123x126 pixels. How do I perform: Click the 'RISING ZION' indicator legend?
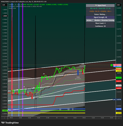tap(12, 8)
